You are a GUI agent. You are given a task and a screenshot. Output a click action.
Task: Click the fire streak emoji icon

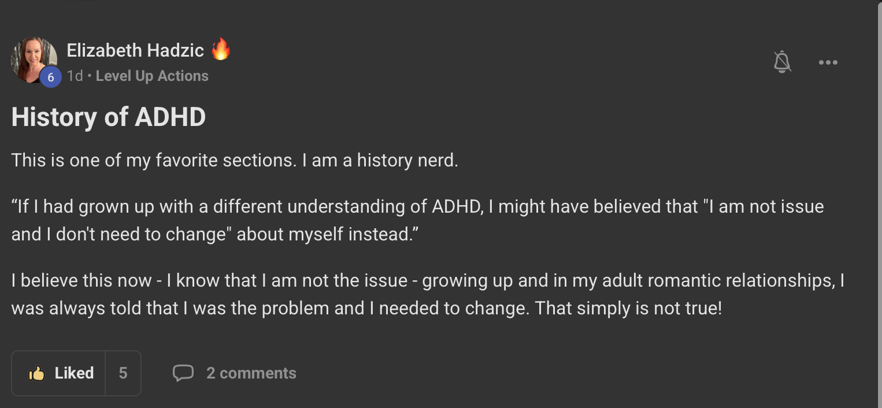pos(221,50)
